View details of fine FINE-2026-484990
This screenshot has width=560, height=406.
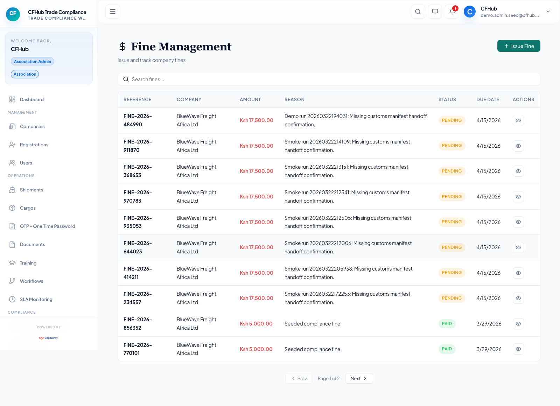click(518, 120)
